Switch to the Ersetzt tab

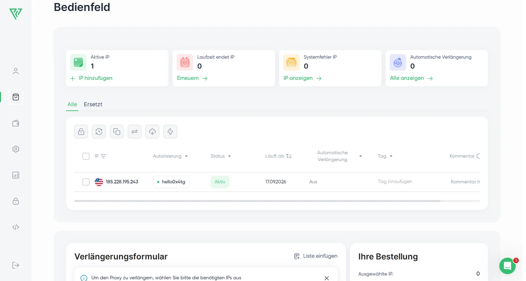click(93, 105)
